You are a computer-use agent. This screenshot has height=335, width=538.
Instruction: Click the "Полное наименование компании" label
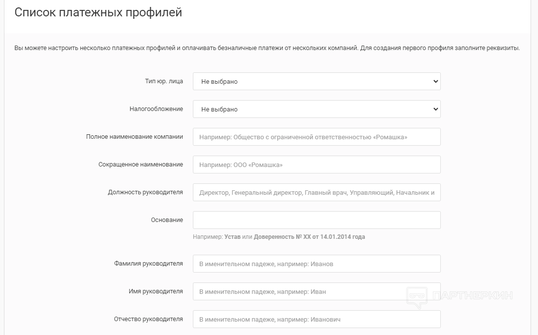pos(134,137)
